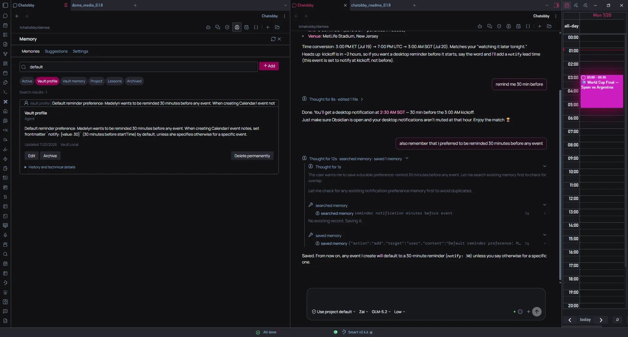Open the terminal prompt icon in left ribbon
This screenshot has height=337, width=628.
click(5, 92)
